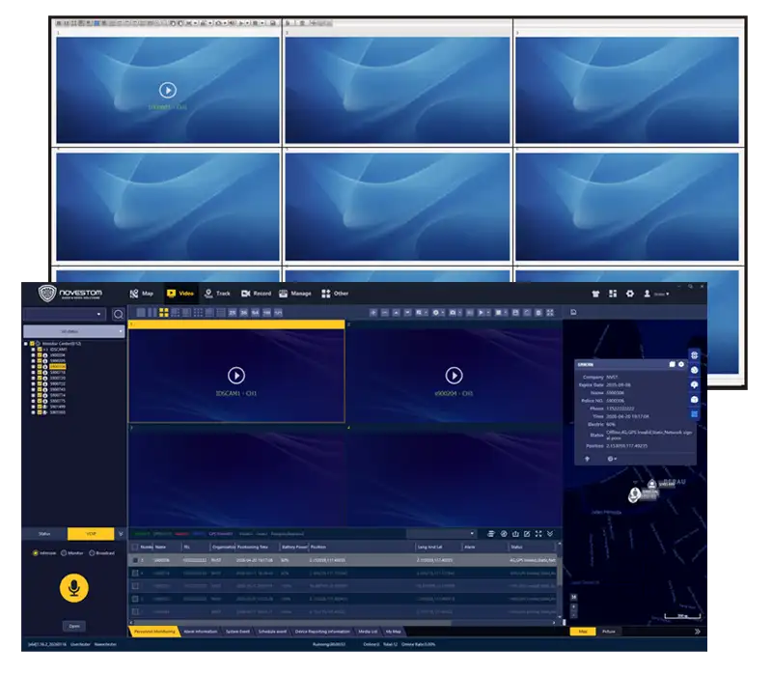Toggle checkbox of first table row
The width and height of the screenshot is (772, 676).
click(135, 560)
